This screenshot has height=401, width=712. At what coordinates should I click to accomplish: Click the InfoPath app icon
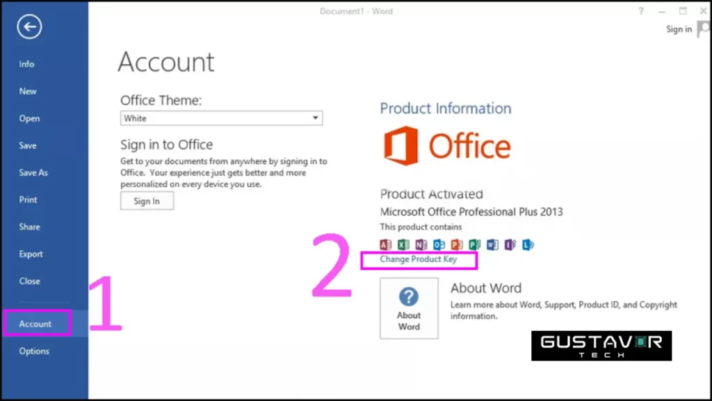coord(510,244)
